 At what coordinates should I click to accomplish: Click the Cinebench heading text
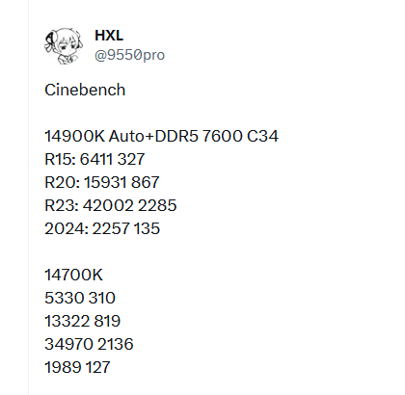point(85,90)
